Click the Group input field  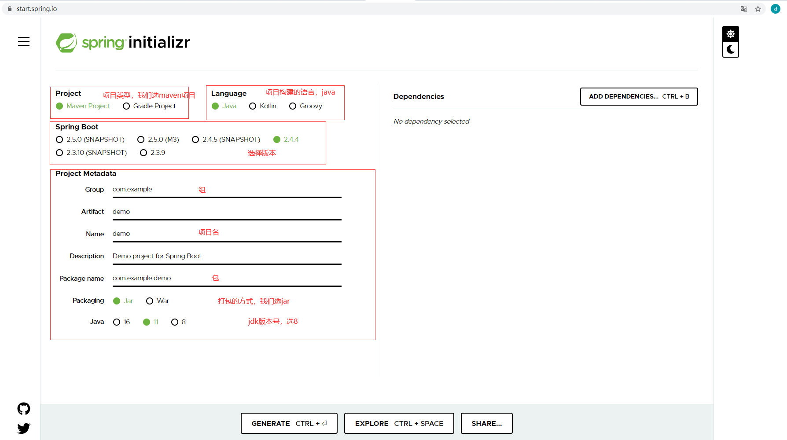point(227,190)
